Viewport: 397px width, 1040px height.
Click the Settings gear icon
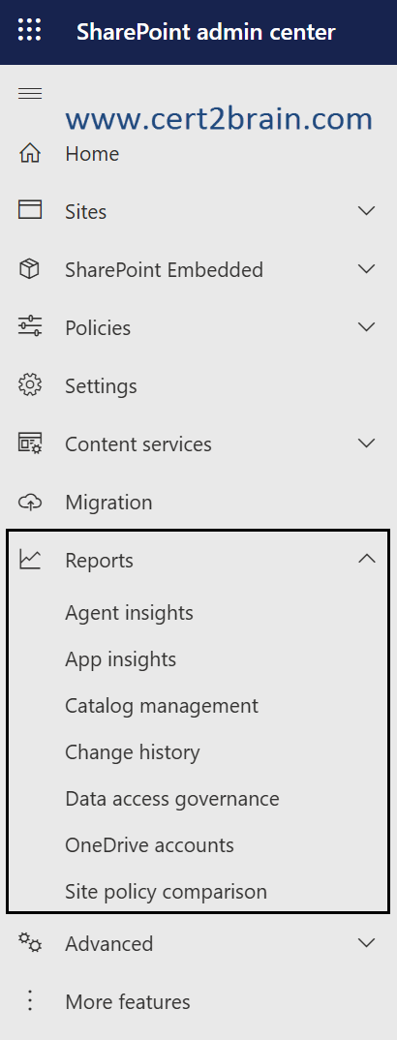point(30,385)
